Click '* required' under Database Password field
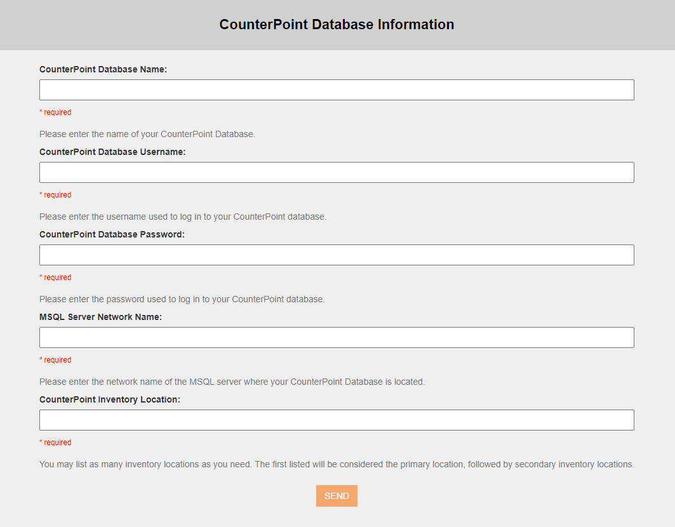This screenshot has width=675, height=527. pyautogui.click(x=55, y=277)
